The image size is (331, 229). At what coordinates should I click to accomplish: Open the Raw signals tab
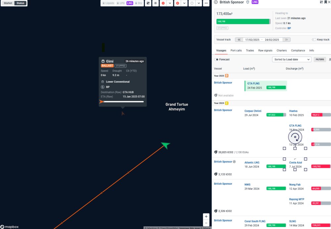click(265, 51)
